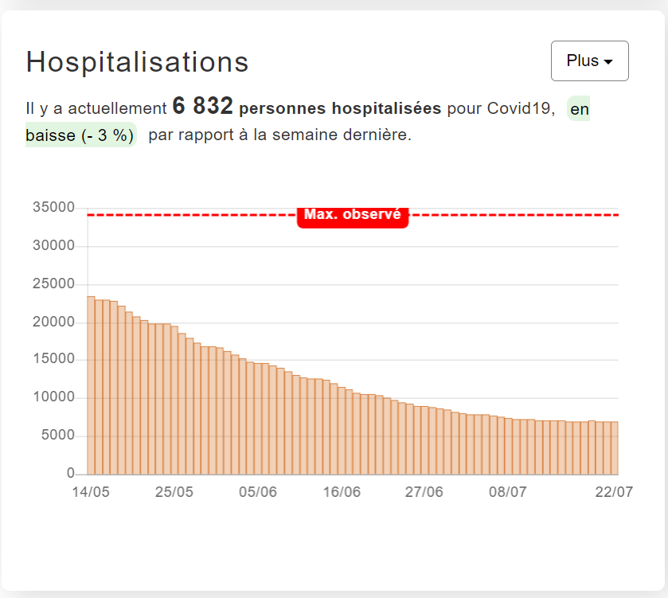Screen dimensions: 668x598
Task: Click the 05/06 x-axis date label
Action: (258, 492)
